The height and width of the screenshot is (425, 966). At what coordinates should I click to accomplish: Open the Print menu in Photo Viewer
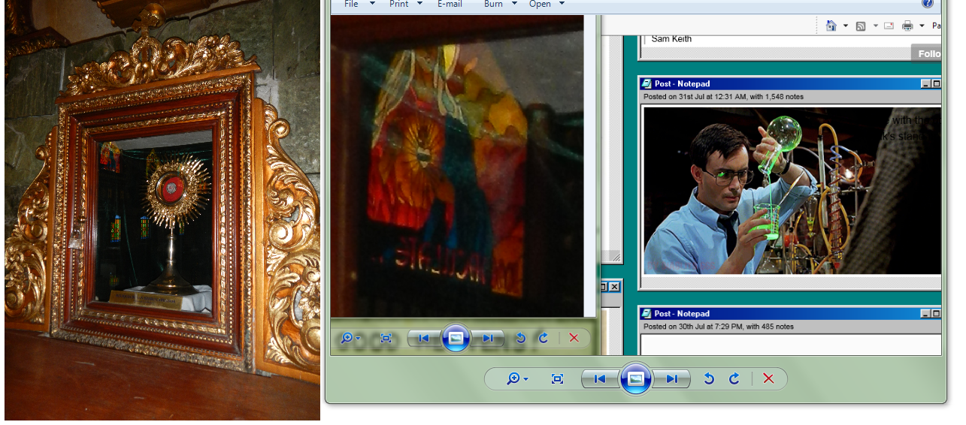(x=398, y=4)
